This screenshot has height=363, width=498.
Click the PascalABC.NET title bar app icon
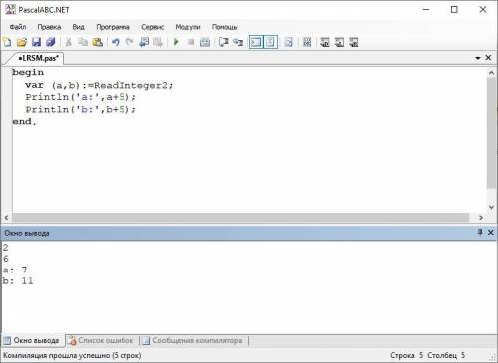tap(10, 10)
